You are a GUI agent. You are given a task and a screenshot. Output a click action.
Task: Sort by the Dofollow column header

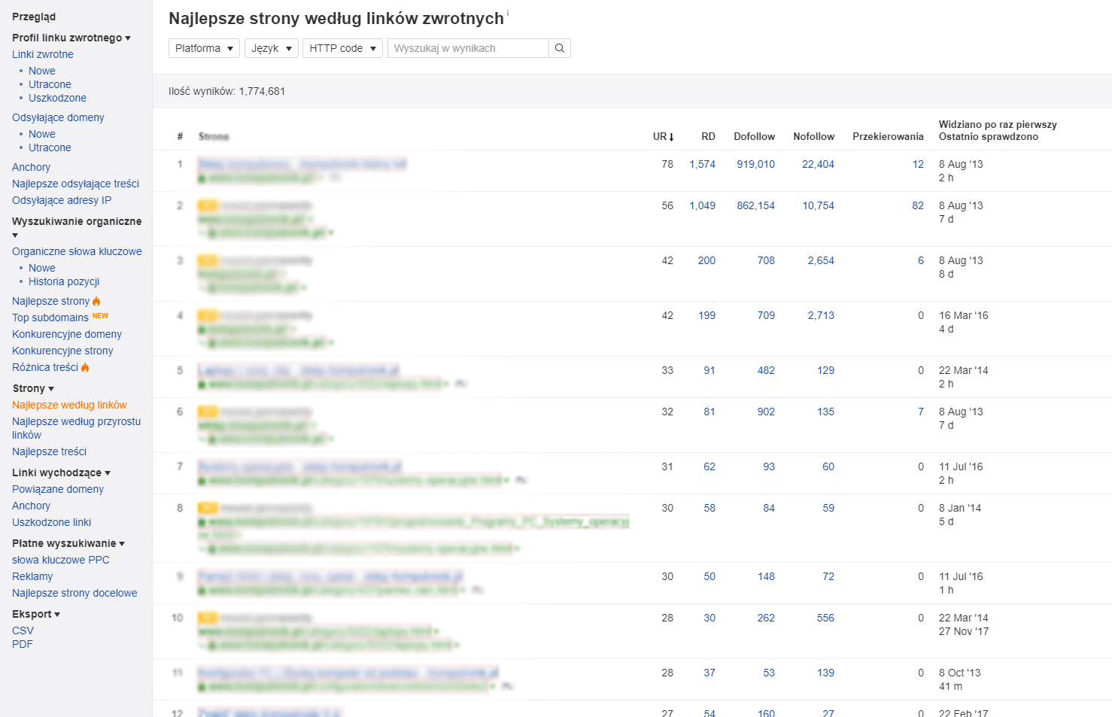[754, 136]
